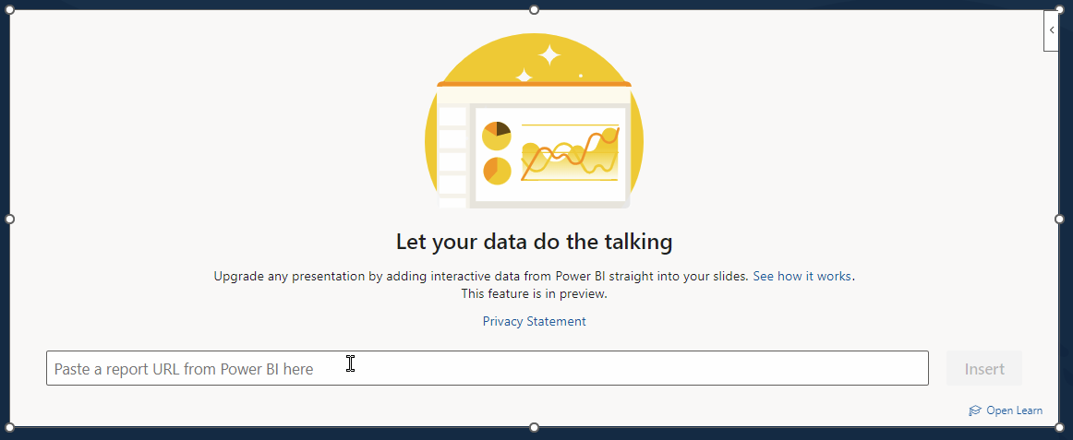1073x440 pixels.
Task: Click the large white sparkle star
Action: coord(549,54)
